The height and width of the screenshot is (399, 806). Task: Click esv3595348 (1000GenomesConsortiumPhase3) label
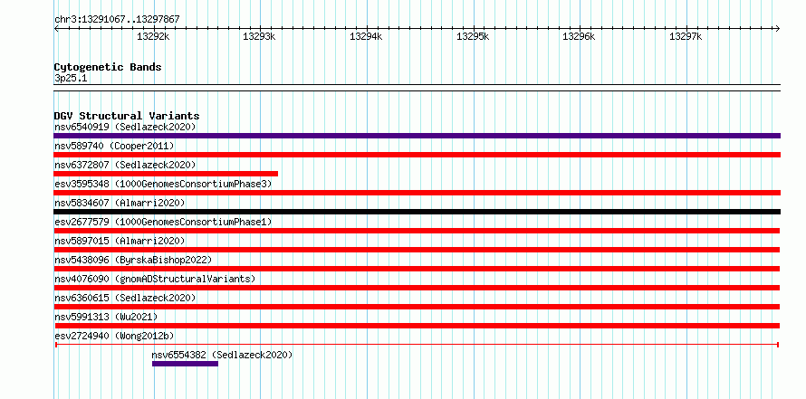point(163,184)
